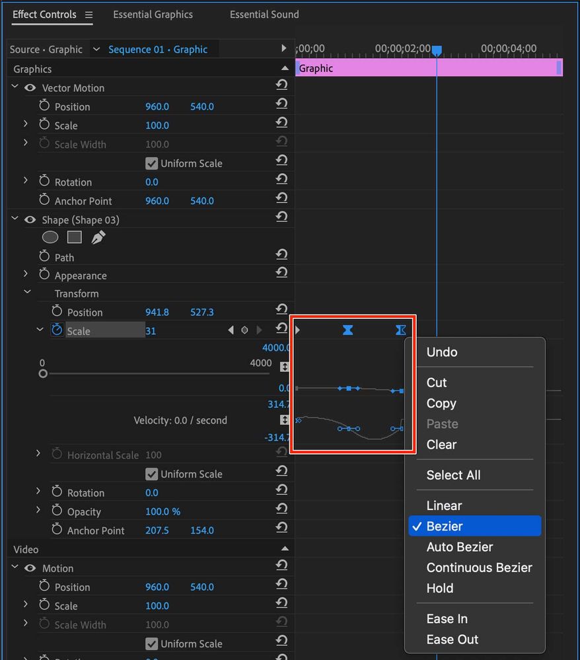Viewport: 580px width, 660px height.
Task: Select the Ellipse shape icon
Action: (x=50, y=237)
